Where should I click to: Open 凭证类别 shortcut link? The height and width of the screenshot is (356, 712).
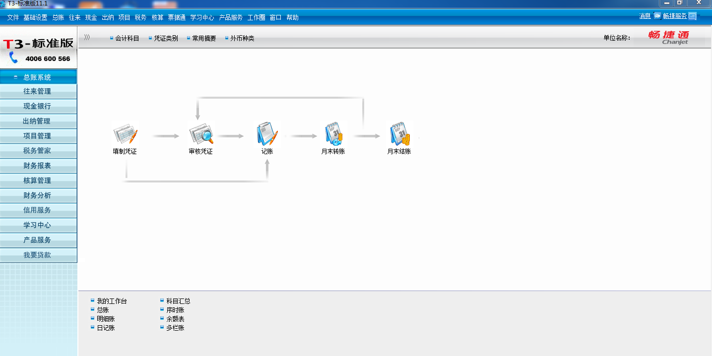(x=166, y=38)
